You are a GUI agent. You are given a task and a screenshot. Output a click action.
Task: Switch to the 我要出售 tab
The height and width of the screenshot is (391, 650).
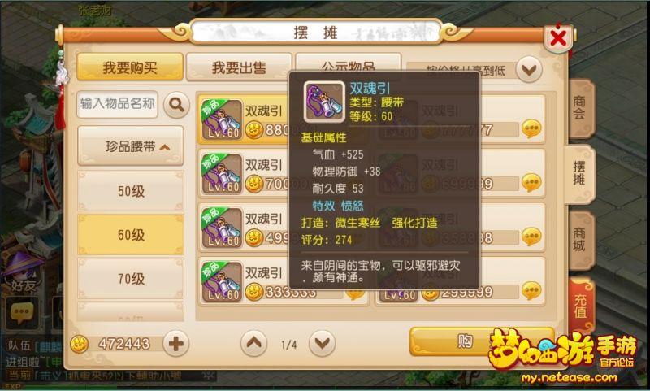(x=239, y=67)
